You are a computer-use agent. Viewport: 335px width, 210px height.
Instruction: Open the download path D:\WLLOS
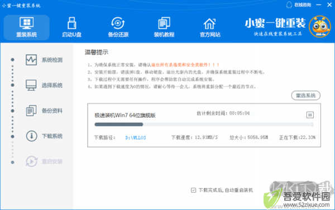tap(136, 137)
